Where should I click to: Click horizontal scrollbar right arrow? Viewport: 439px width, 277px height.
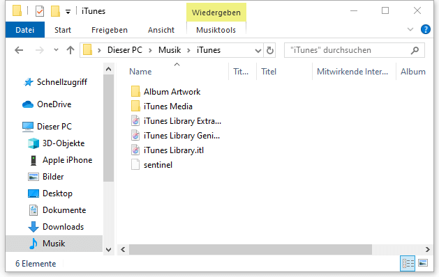pos(428,249)
